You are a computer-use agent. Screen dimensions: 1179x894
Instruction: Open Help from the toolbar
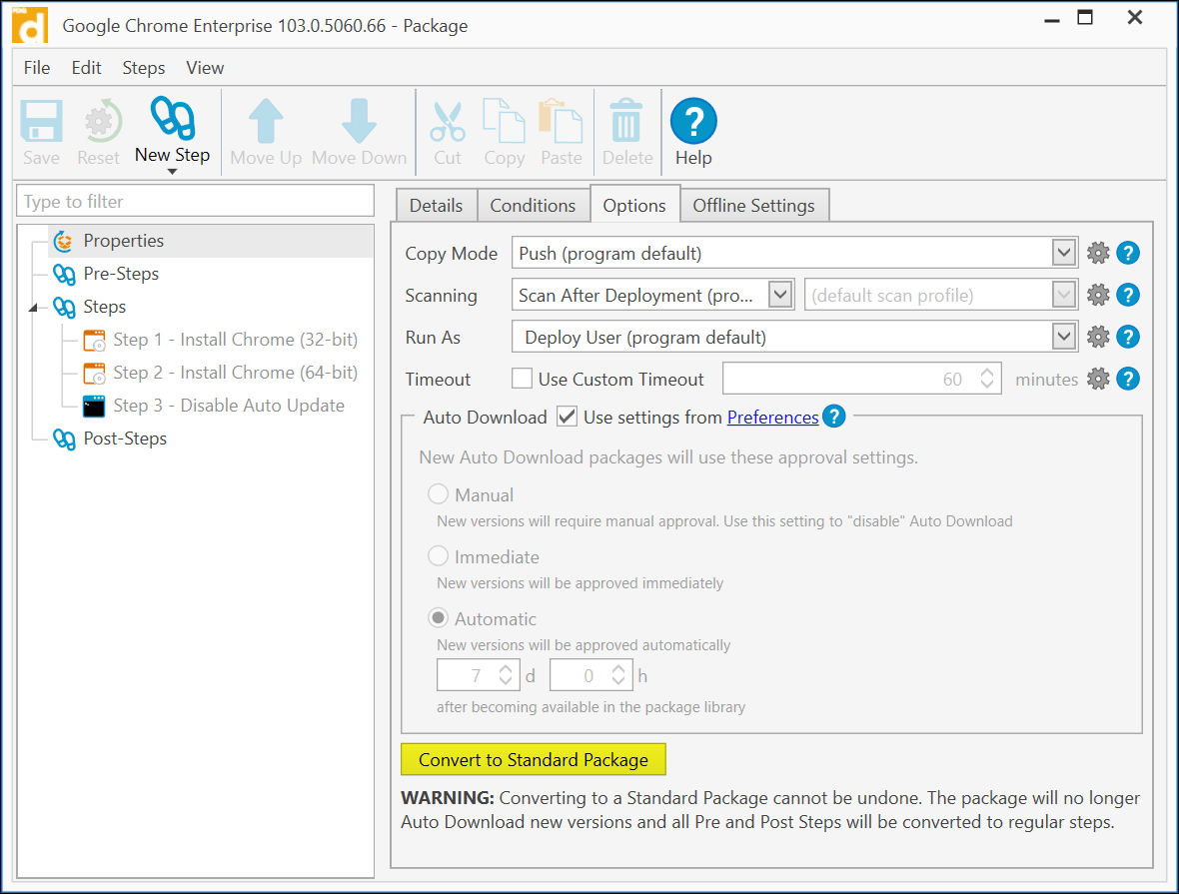(x=693, y=122)
